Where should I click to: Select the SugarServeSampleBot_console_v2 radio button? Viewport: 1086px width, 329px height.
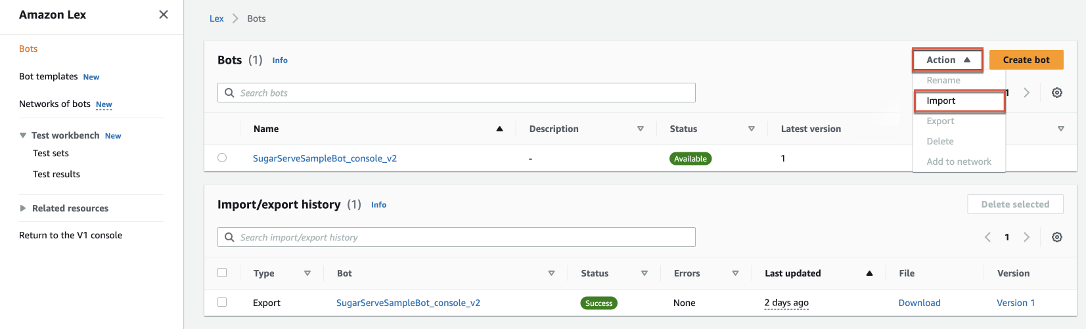(222, 158)
